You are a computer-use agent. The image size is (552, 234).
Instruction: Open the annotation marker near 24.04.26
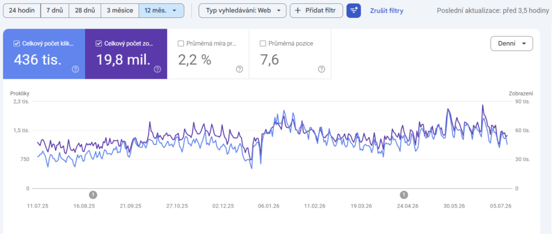tap(404, 194)
